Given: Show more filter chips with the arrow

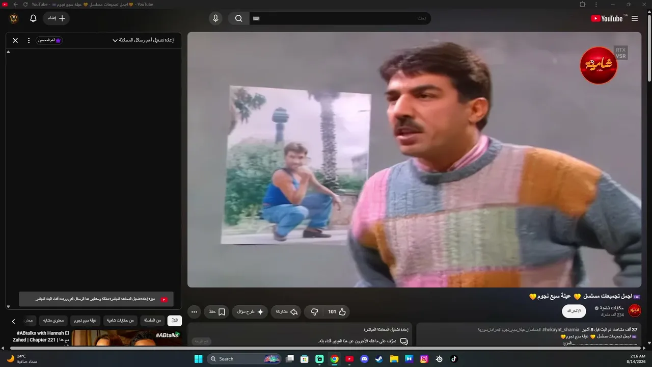Looking at the screenshot, I should point(13,321).
